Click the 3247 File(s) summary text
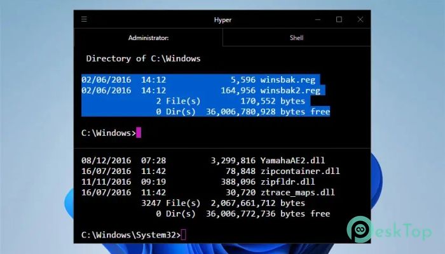445x254 pixels. [x=170, y=203]
